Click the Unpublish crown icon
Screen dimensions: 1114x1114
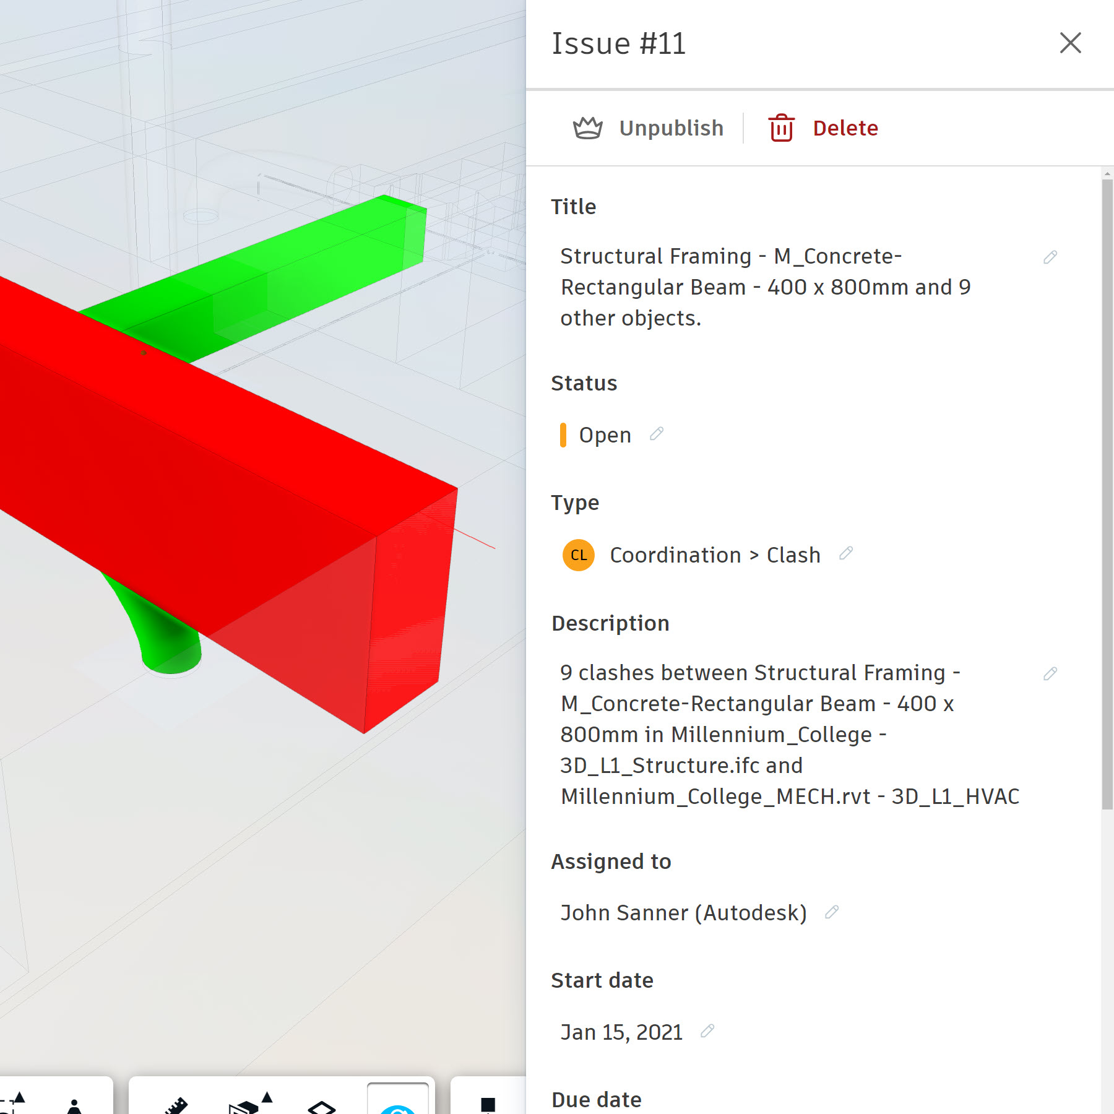[x=587, y=128]
